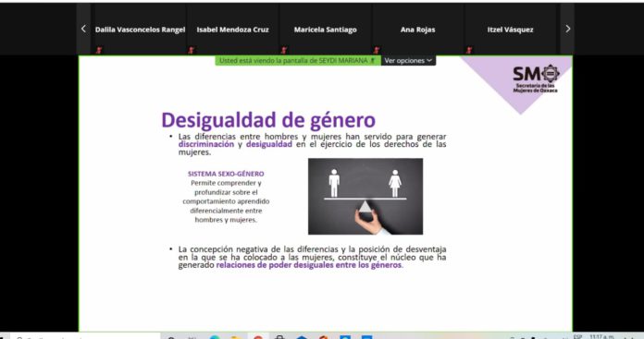Viewport: 644px width, 339px height.
Task: Click the balance scale image on slide
Action: tap(365, 197)
